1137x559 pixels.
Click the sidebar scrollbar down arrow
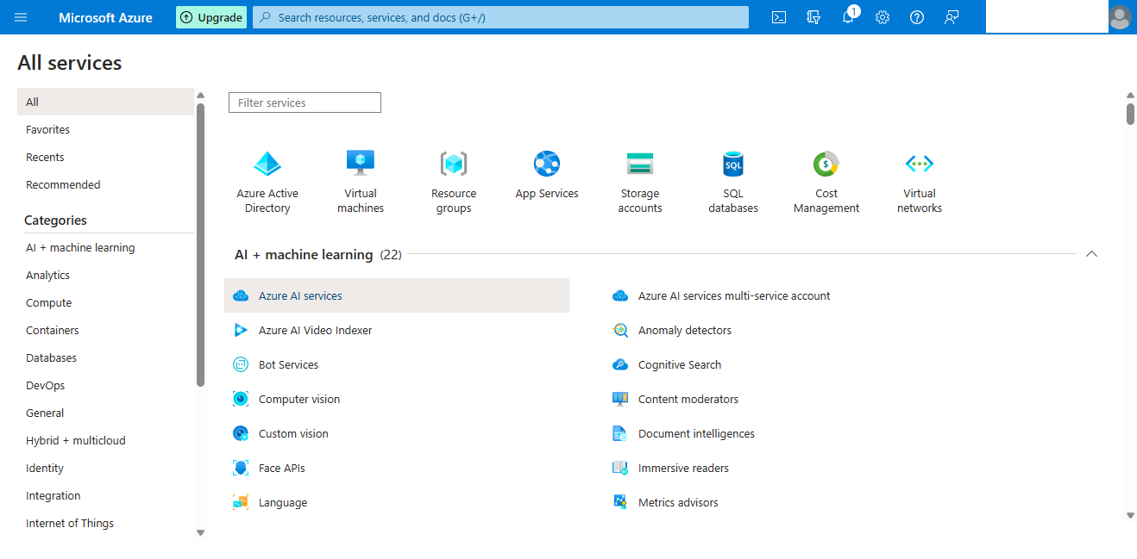click(x=201, y=532)
